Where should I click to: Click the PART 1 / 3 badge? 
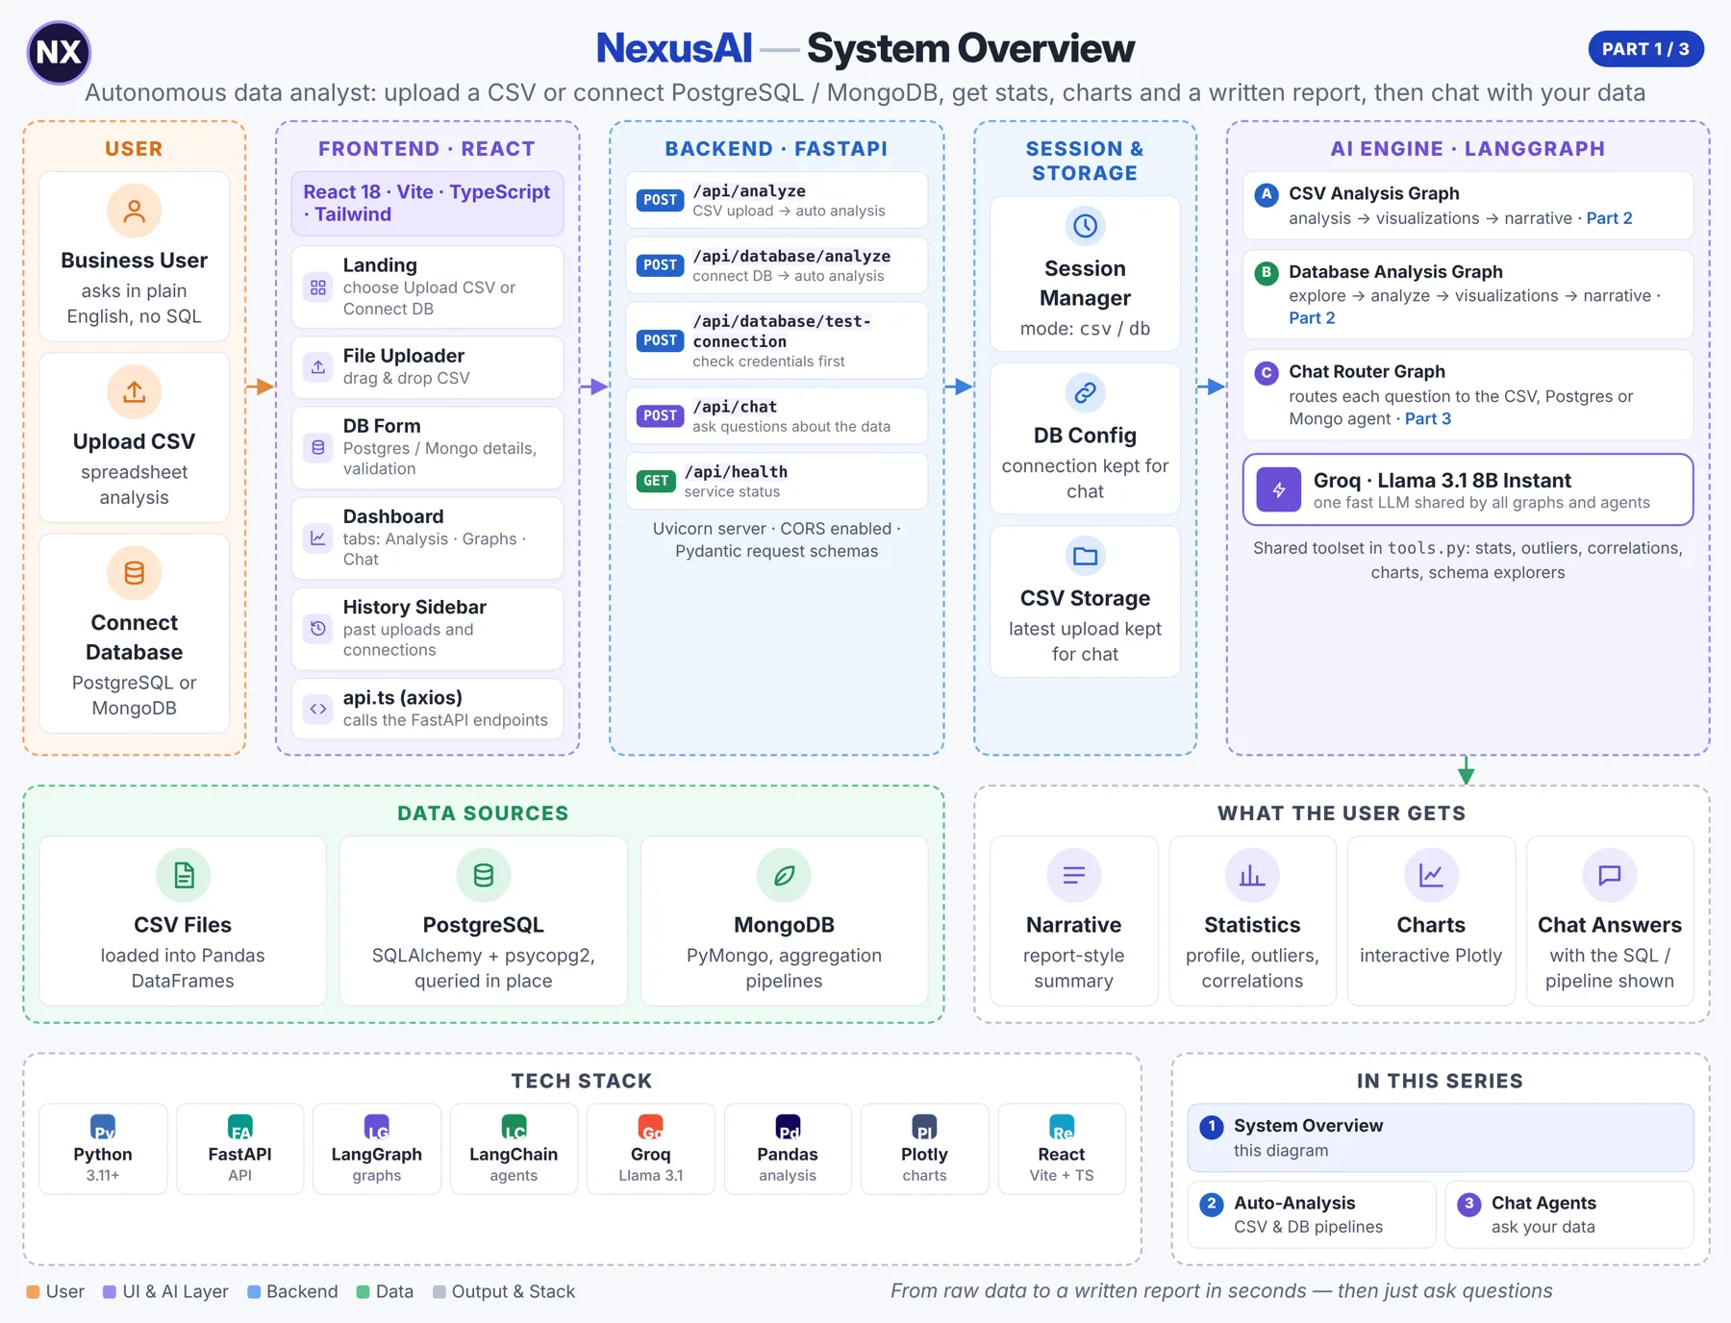(1645, 49)
